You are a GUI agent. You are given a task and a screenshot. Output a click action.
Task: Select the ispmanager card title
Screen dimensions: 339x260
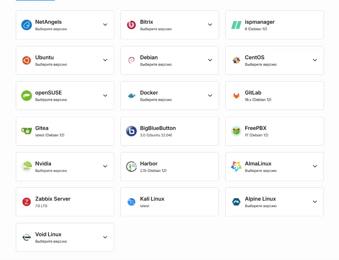click(260, 22)
